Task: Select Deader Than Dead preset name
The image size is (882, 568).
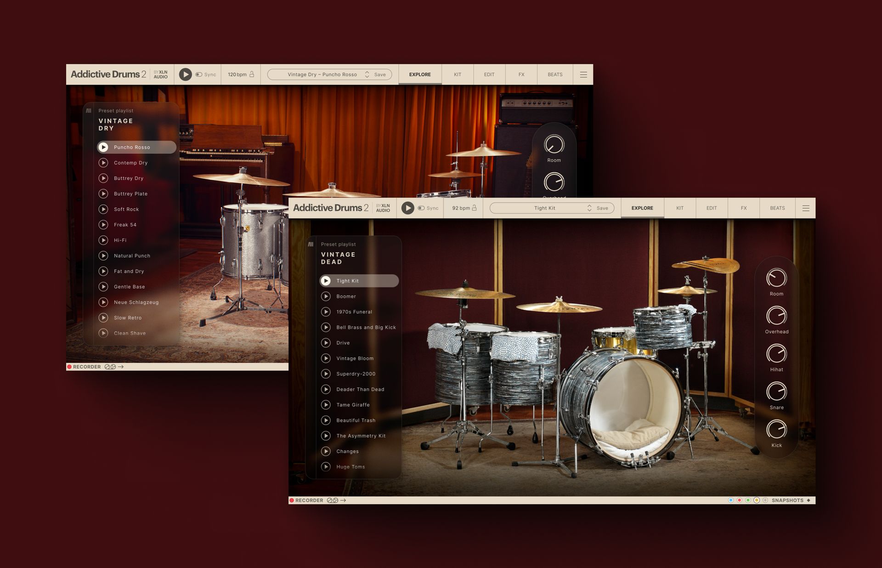Action: (x=360, y=389)
